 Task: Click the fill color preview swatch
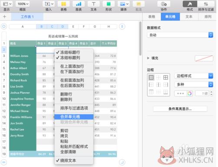pos(204,58)
